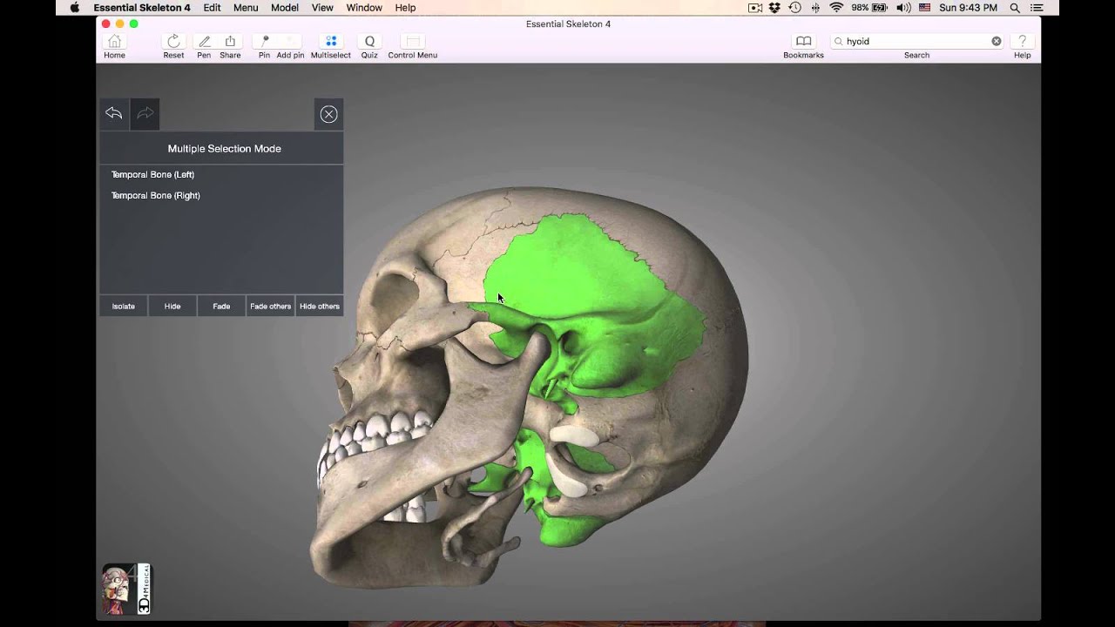Open the Menu menu
1115x627 pixels.
(246, 8)
